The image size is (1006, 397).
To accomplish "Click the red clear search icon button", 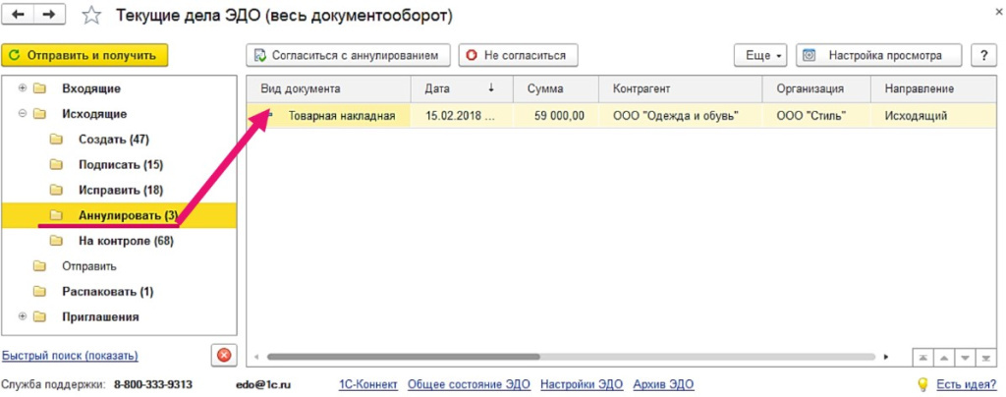I will pyautogui.click(x=224, y=355).
